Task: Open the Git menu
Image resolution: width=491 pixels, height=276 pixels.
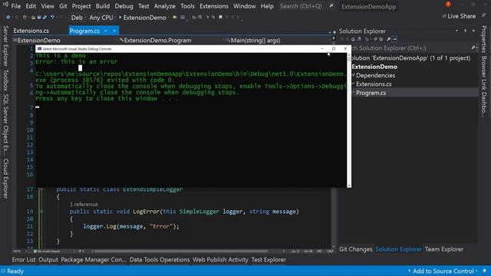Action: click(x=63, y=6)
